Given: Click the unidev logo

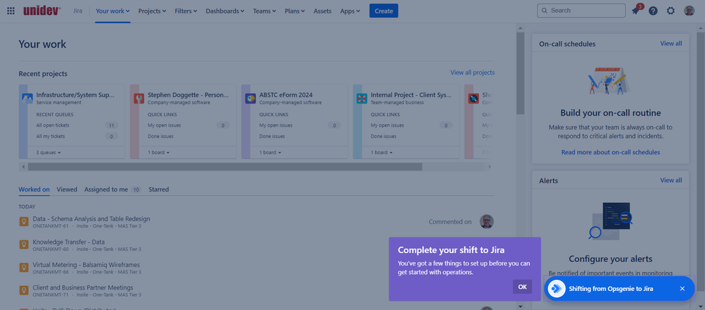Looking at the screenshot, I should click(42, 11).
